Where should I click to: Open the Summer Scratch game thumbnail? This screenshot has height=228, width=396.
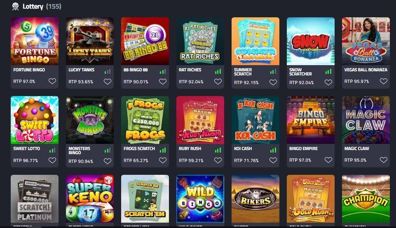tap(255, 41)
